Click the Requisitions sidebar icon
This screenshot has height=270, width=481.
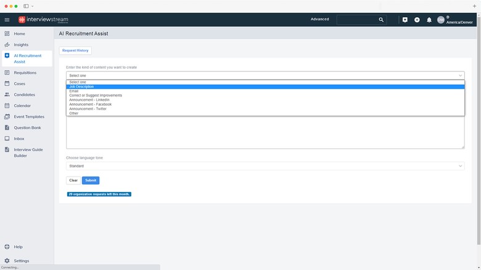coord(7,73)
